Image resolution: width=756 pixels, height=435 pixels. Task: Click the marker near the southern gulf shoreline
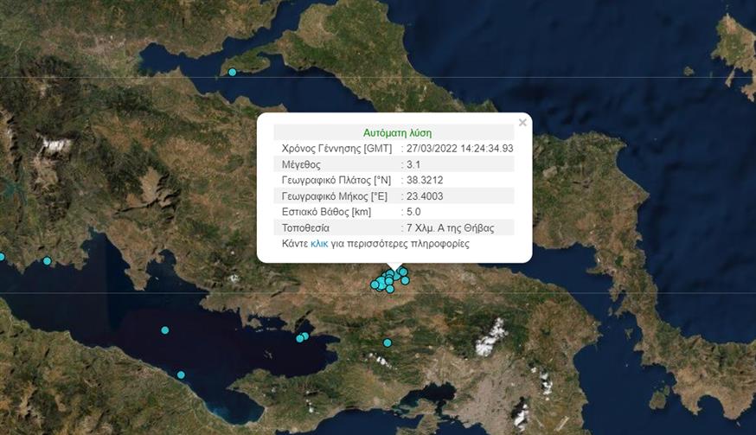(181, 375)
